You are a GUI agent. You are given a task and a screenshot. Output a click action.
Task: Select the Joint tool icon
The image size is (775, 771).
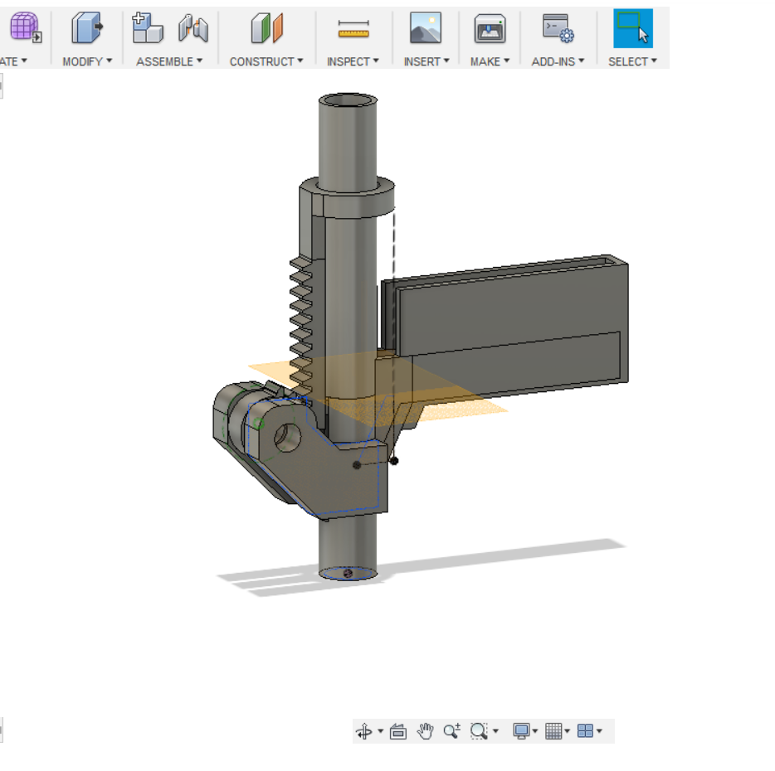193,27
